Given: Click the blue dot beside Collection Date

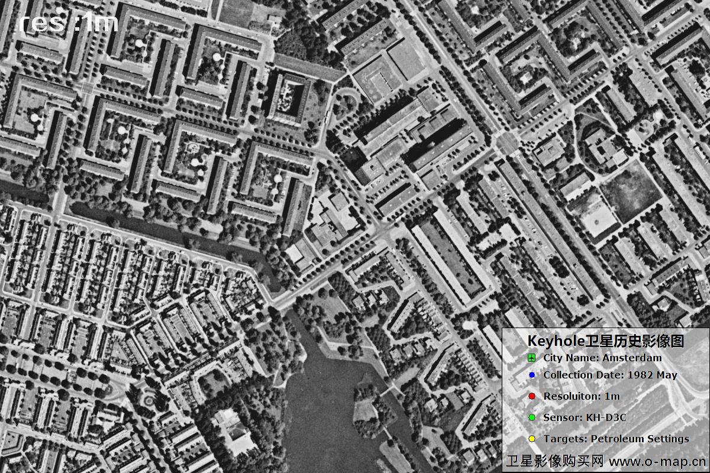Looking at the screenshot, I should [x=531, y=375].
